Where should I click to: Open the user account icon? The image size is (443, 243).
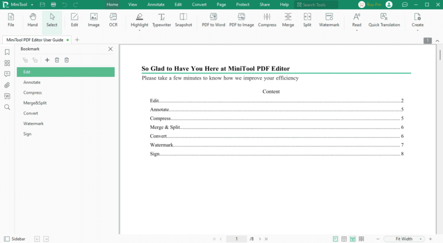pyautogui.click(x=389, y=4)
